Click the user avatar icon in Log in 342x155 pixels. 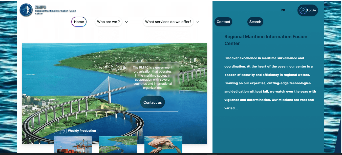(x=303, y=10)
